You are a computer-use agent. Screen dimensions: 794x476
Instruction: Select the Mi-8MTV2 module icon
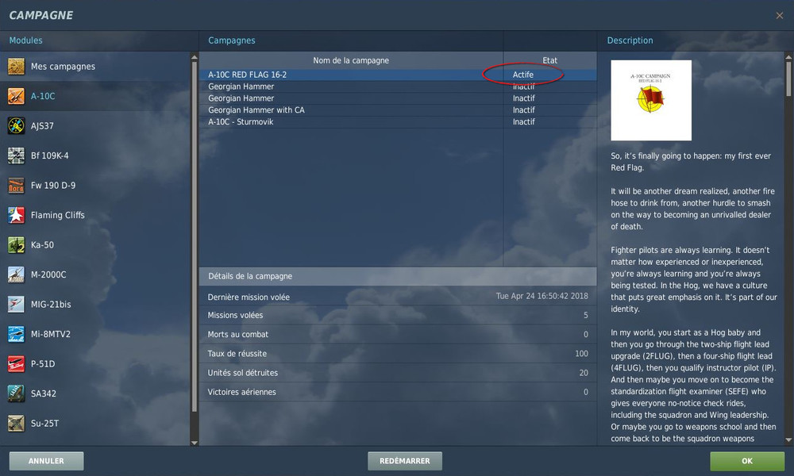click(x=16, y=334)
